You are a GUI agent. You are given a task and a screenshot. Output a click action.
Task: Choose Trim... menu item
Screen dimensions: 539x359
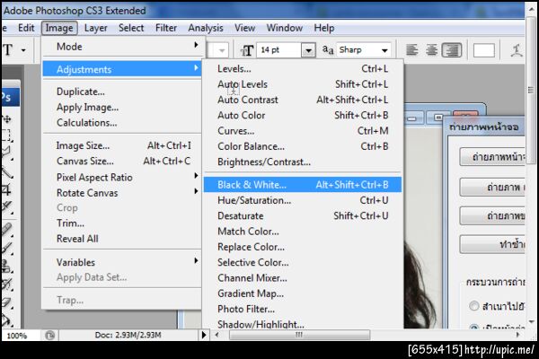coord(121,223)
